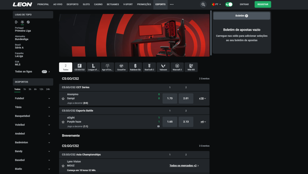The image size is (308, 174).
Task: Bet on sEight at odds 1.65
Action: (x=170, y=122)
